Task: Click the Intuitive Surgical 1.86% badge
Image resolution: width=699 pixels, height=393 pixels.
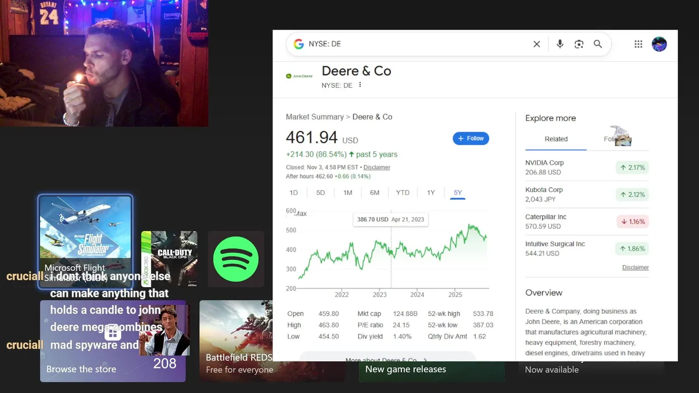Action: [x=632, y=248]
